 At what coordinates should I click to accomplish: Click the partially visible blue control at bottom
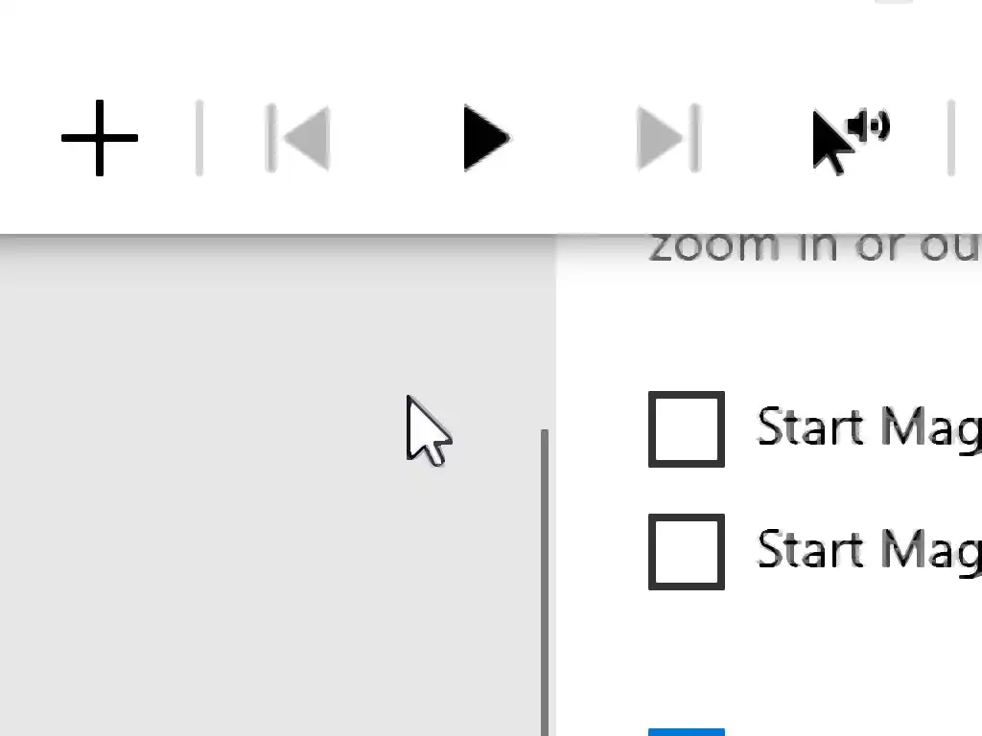687,732
